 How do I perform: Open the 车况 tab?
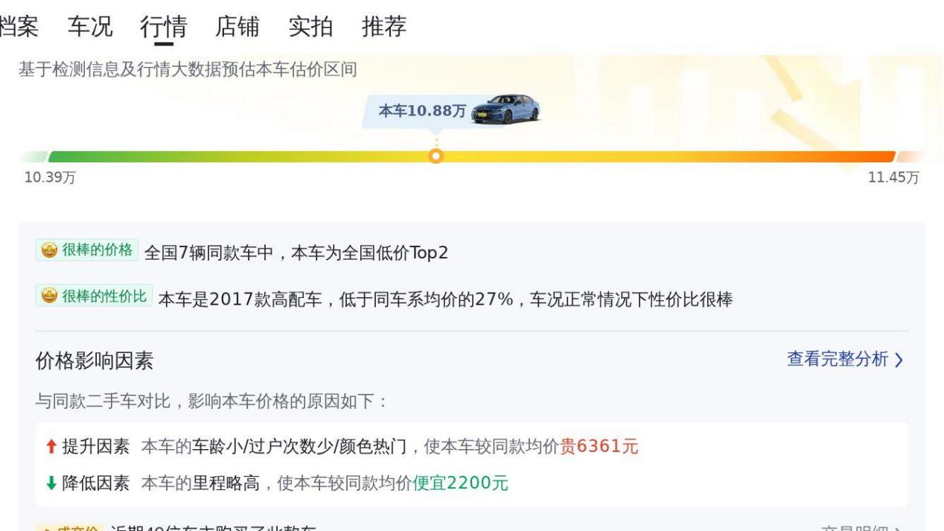point(90,27)
